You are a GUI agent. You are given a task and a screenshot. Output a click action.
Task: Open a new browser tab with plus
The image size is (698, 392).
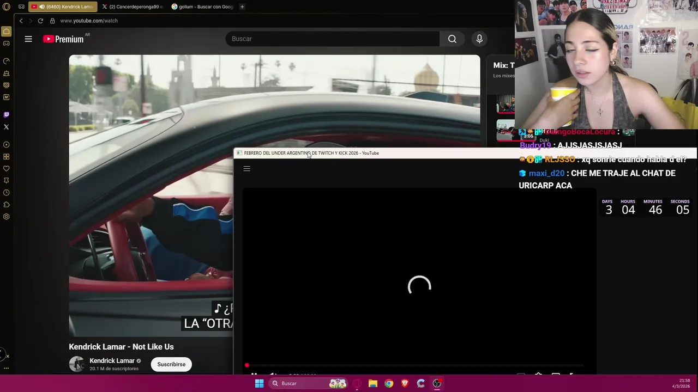click(x=242, y=7)
